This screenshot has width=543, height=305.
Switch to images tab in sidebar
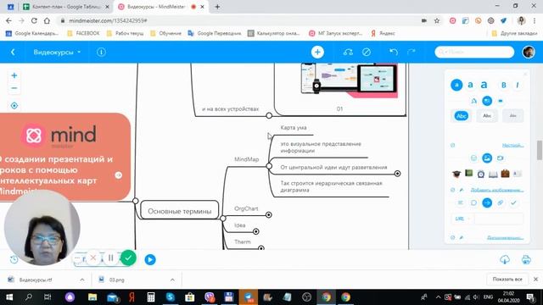pos(487,158)
